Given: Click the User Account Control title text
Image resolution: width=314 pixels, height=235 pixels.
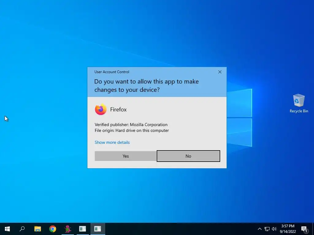Looking at the screenshot, I should coord(112,72).
